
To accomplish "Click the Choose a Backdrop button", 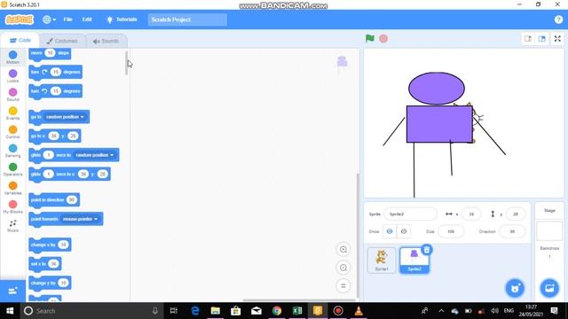I will (x=549, y=288).
